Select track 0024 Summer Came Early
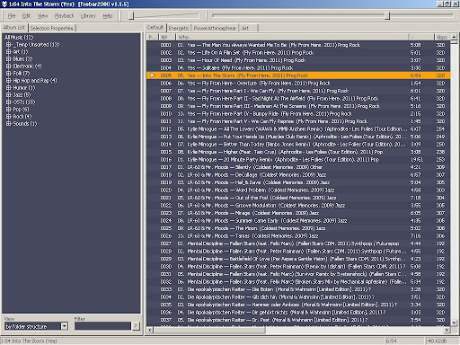Screen dimensions: 460x345 [298, 221]
